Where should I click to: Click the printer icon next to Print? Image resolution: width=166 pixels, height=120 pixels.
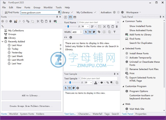pos(127,73)
